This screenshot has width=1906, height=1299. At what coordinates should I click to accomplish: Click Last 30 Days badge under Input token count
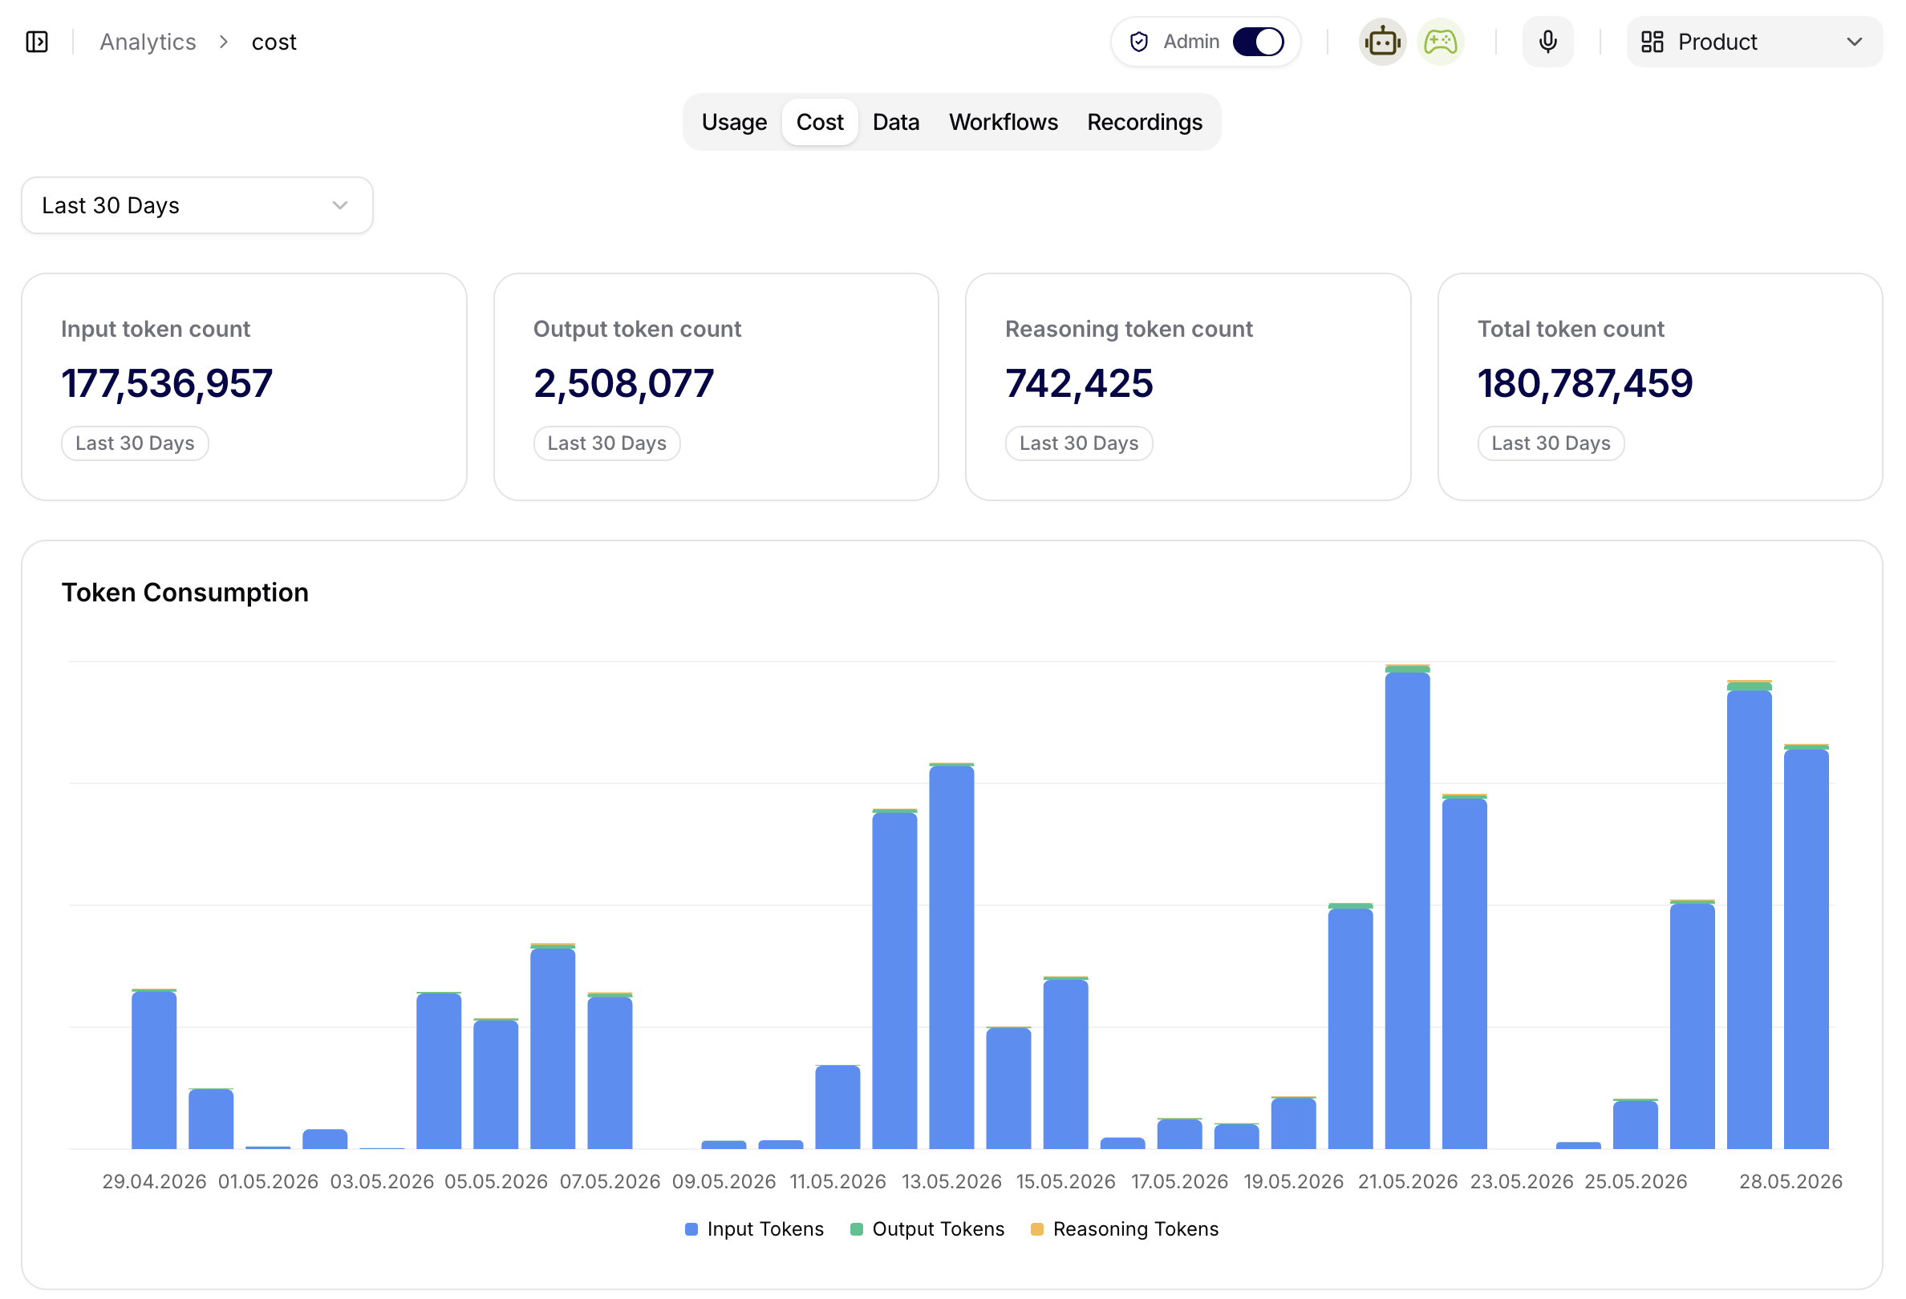(135, 443)
